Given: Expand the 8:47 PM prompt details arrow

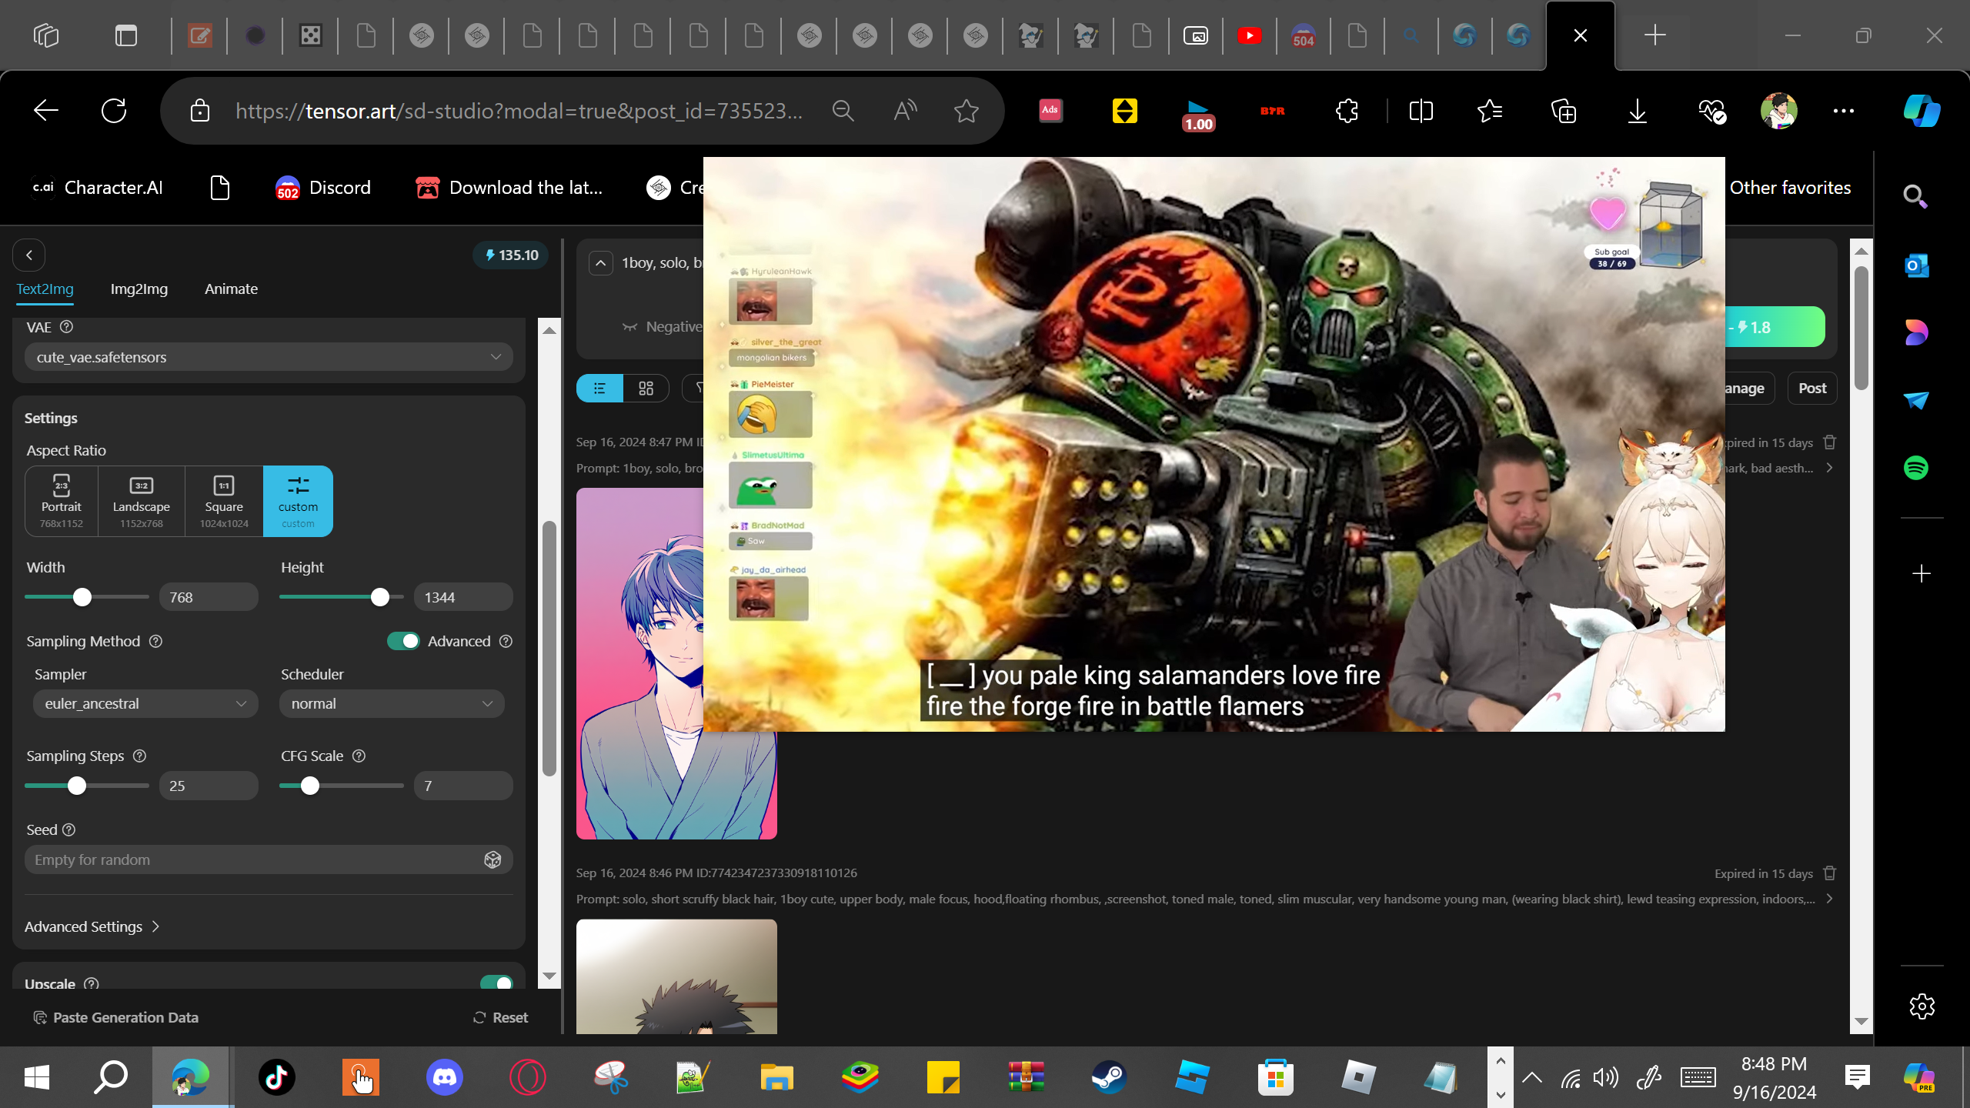Looking at the screenshot, I should click(1829, 468).
